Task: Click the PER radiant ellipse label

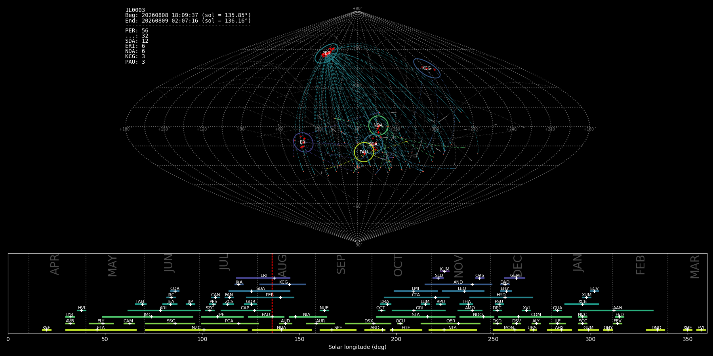Action: click(x=326, y=53)
